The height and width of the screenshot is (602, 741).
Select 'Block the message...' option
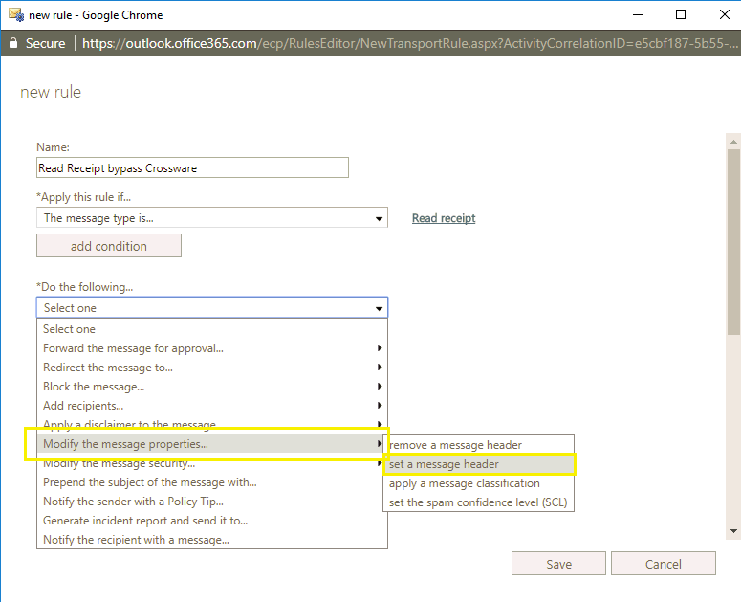[211, 387]
